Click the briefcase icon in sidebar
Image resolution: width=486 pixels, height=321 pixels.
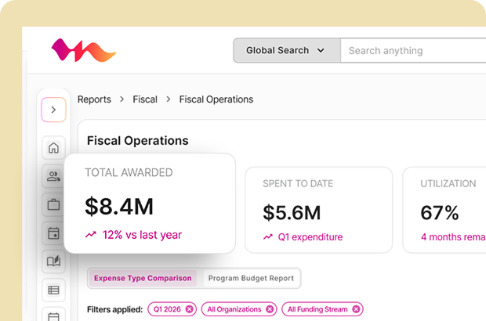click(x=53, y=205)
